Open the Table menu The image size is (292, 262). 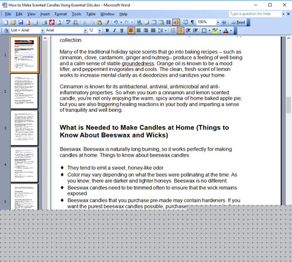91,14
